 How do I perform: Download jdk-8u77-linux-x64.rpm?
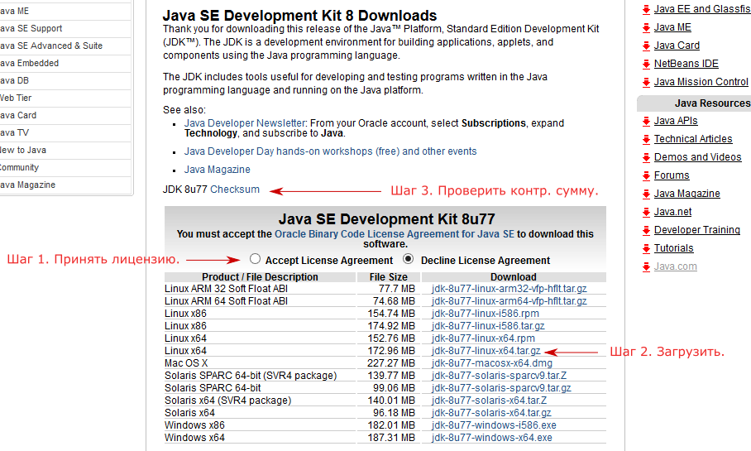click(483, 338)
